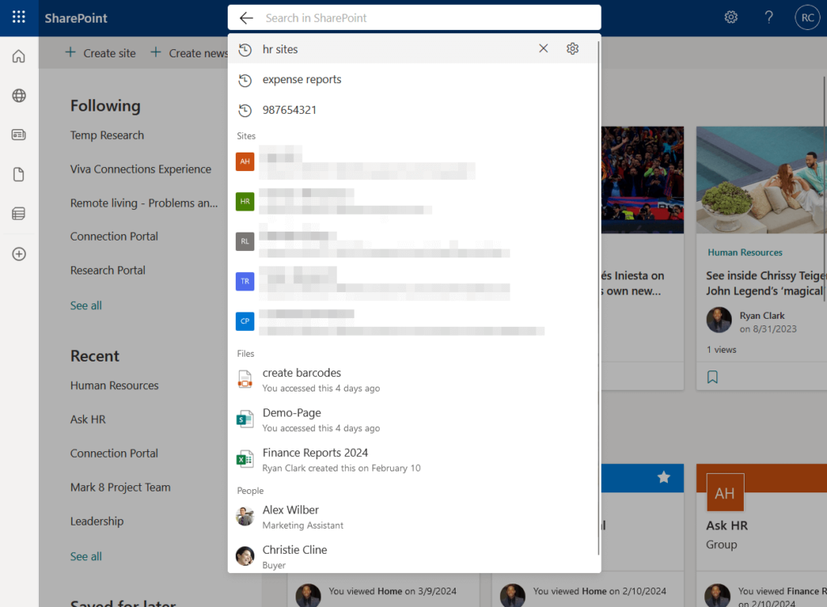Click Create site button
The width and height of the screenshot is (827, 607).
pos(100,52)
